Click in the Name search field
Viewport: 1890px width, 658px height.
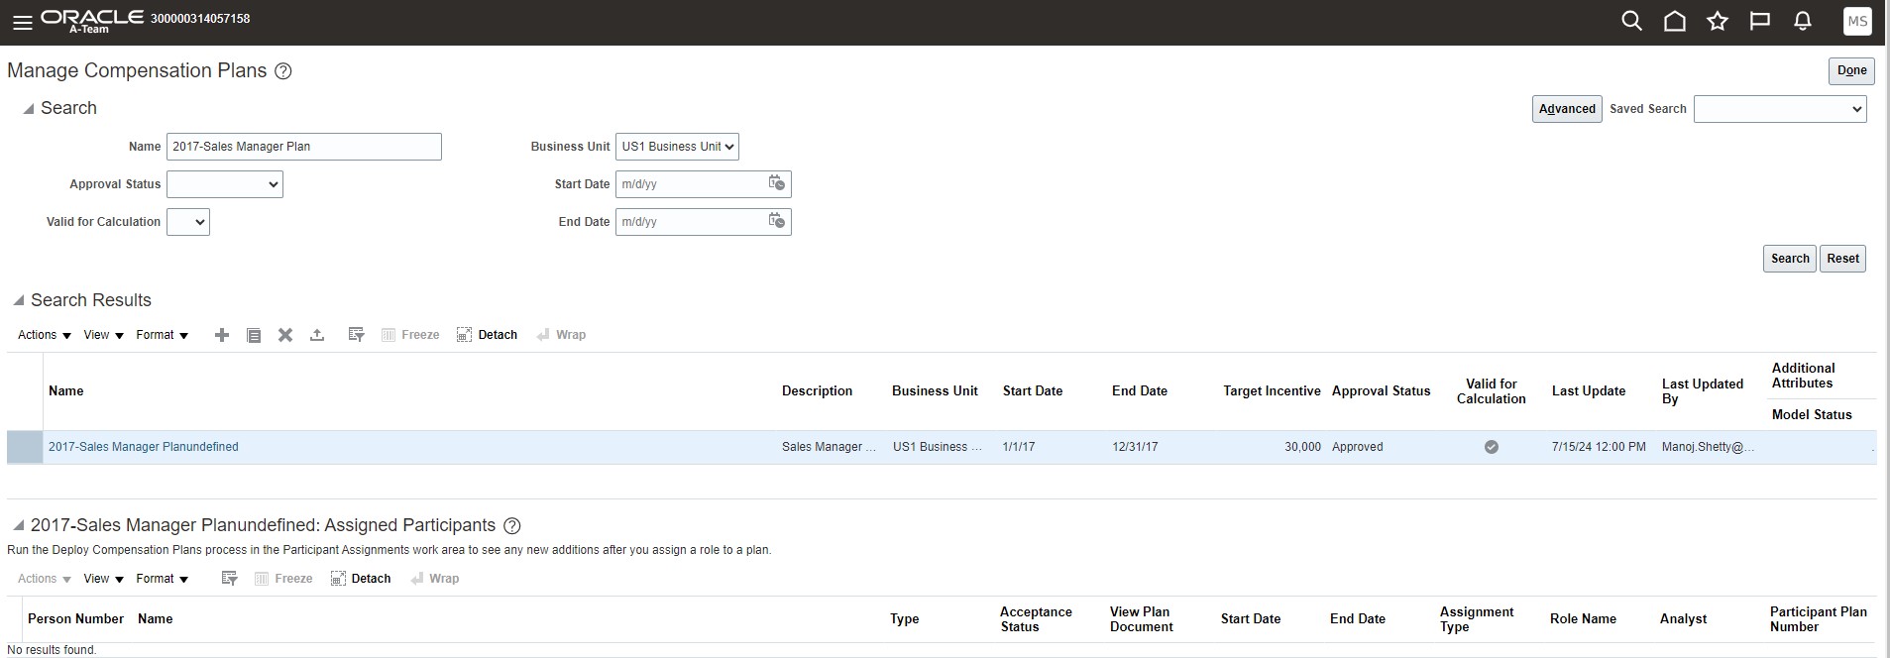click(x=304, y=147)
